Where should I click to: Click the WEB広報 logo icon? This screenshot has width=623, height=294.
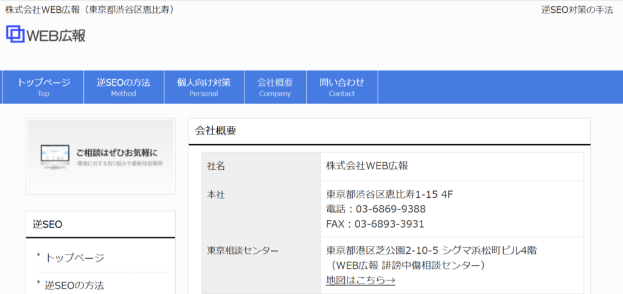15,34
